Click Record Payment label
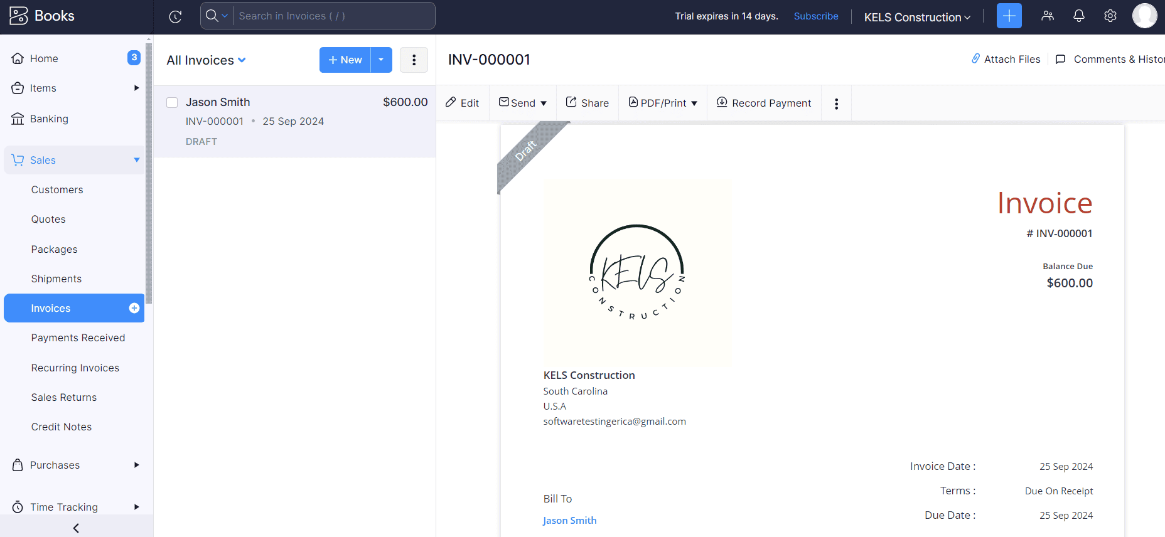Screen dimensions: 1165x537 coord(771,103)
